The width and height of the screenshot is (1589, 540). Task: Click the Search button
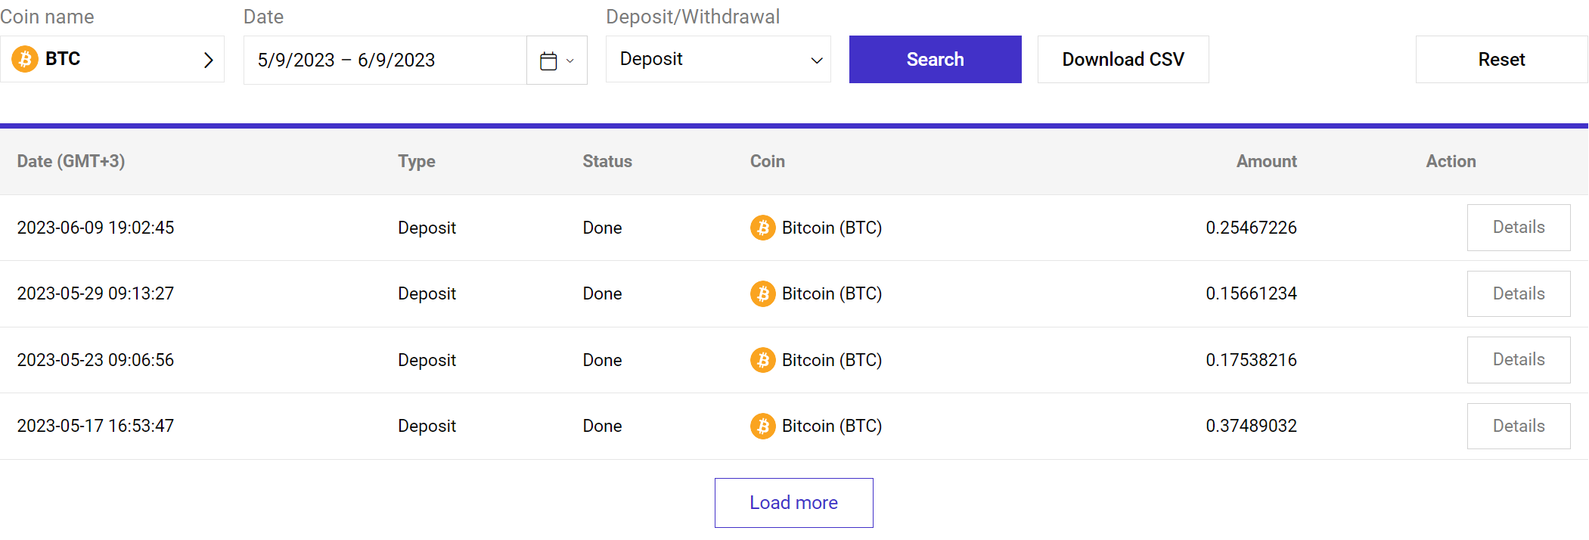tap(935, 59)
